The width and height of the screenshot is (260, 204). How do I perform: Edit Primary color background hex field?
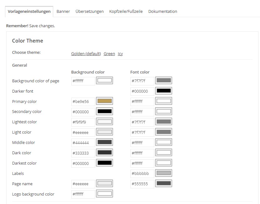coord(83,101)
